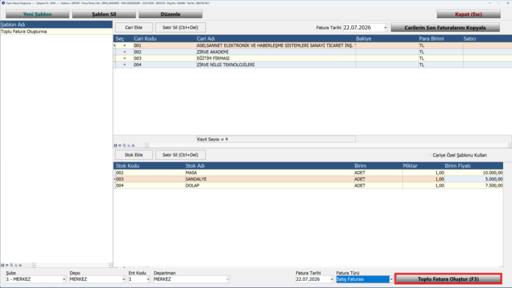512x288 pixels.
Task: Select the Birim Fiyatı cell of SANDALYE
Action: pos(473,179)
